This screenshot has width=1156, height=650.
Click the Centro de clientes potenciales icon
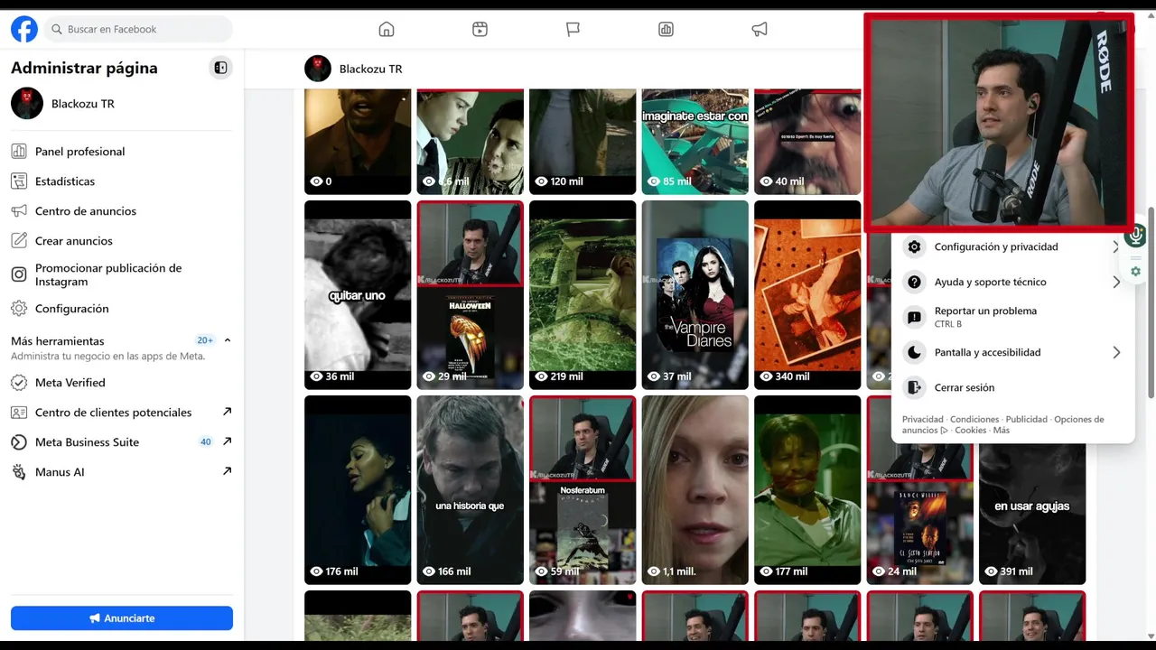click(x=19, y=413)
